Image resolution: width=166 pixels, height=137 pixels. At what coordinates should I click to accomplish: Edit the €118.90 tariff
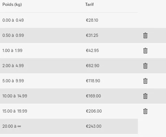pos(93,81)
